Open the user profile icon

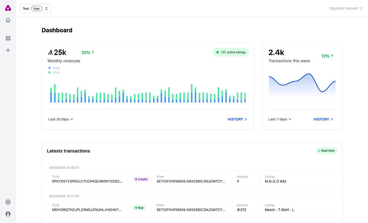8,214
